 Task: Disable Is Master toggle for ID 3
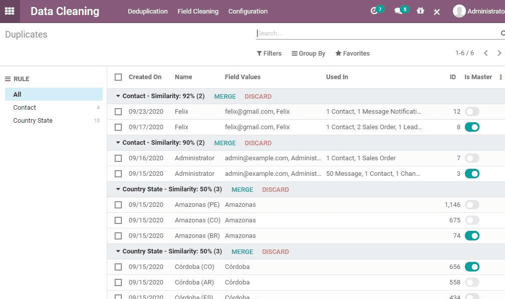pos(472,174)
